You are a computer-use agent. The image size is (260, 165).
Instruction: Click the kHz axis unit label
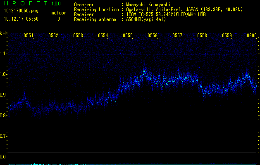pos(4,33)
